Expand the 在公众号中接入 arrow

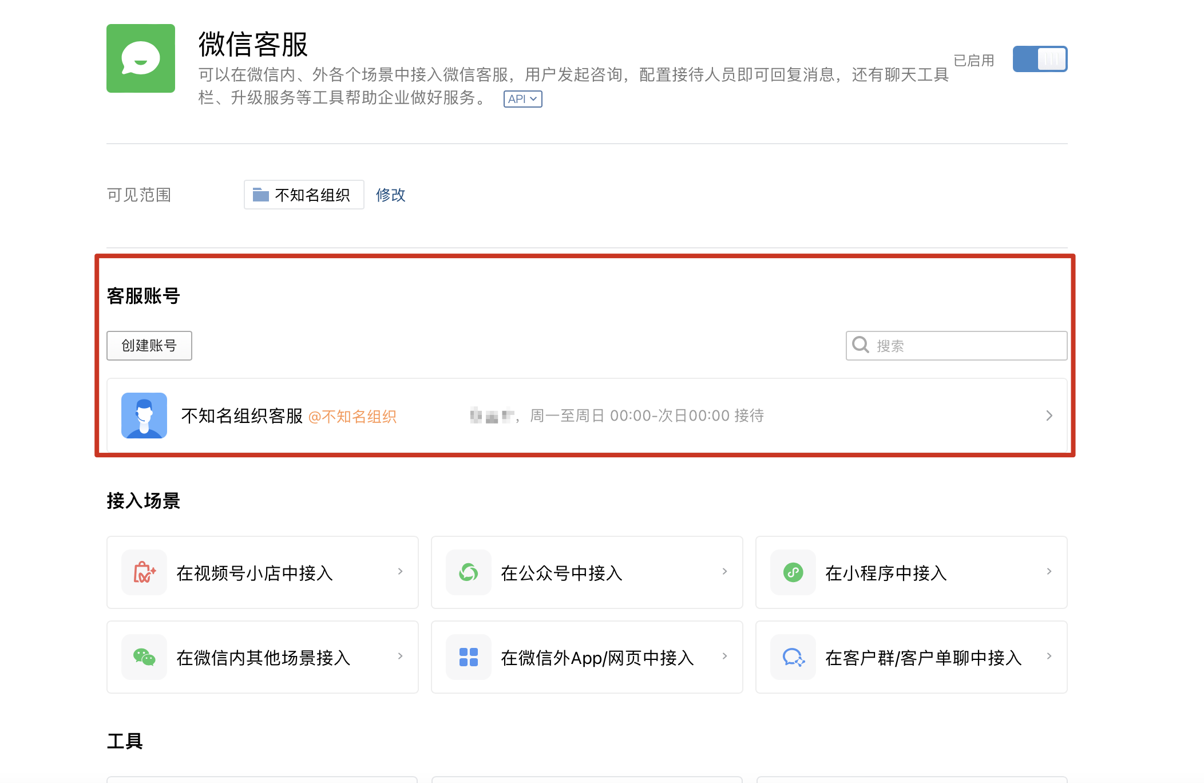(x=724, y=571)
